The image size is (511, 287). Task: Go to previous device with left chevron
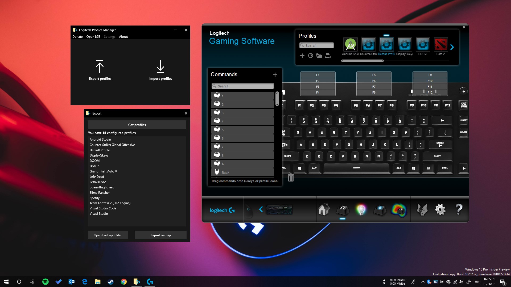click(x=261, y=209)
